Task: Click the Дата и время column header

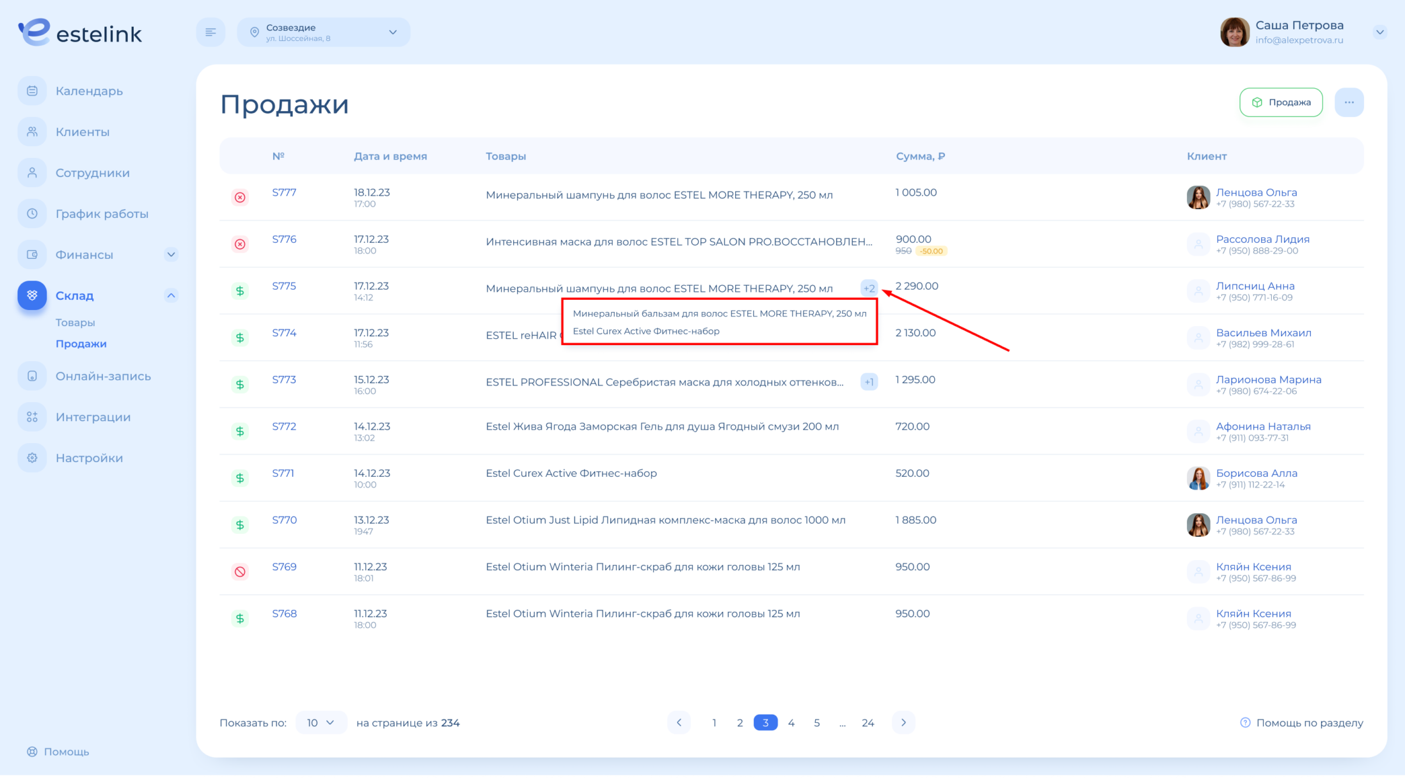Action: pyautogui.click(x=390, y=156)
